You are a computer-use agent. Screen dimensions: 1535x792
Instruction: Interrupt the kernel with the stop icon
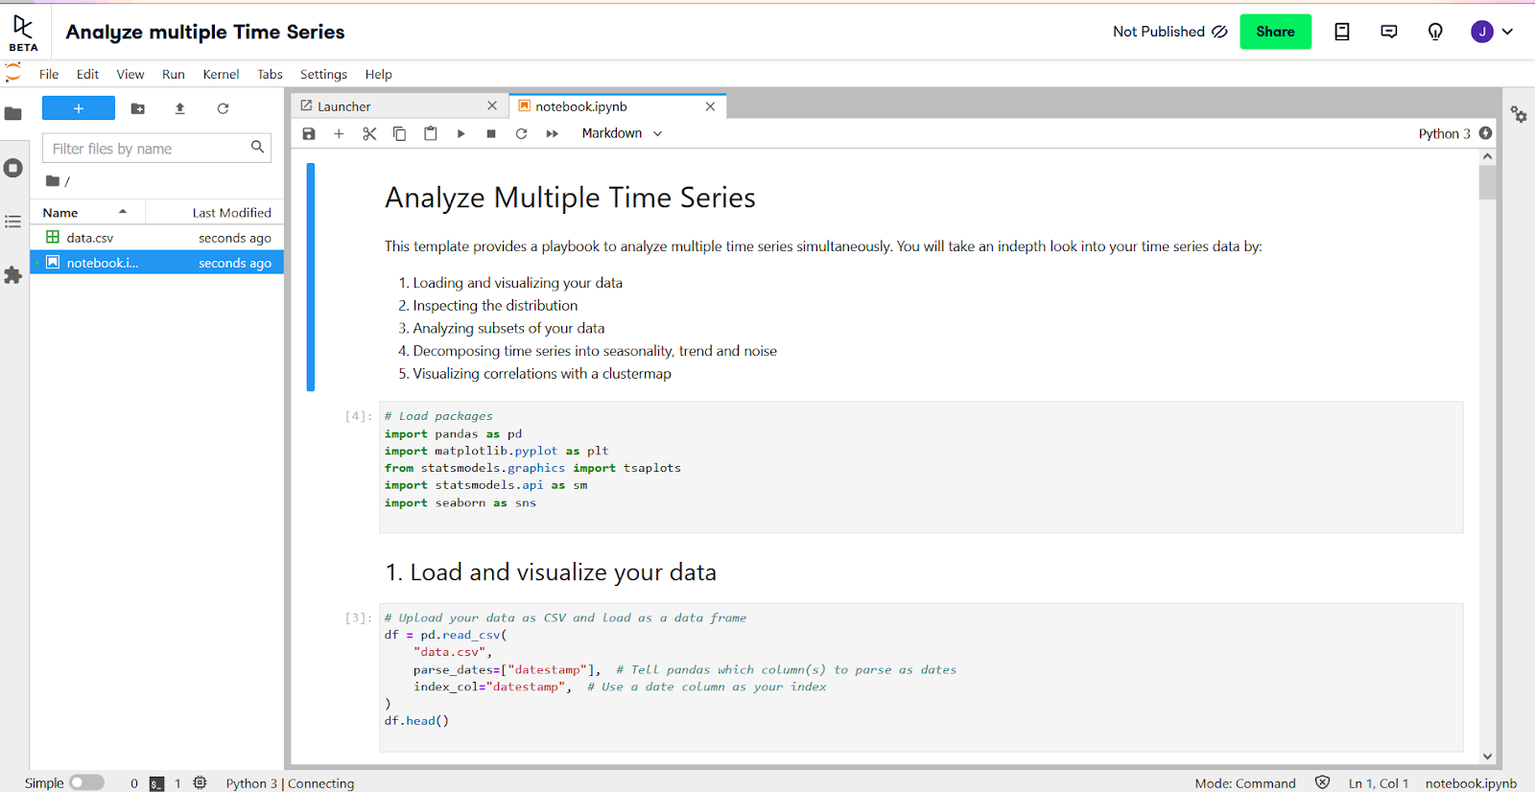(x=491, y=134)
